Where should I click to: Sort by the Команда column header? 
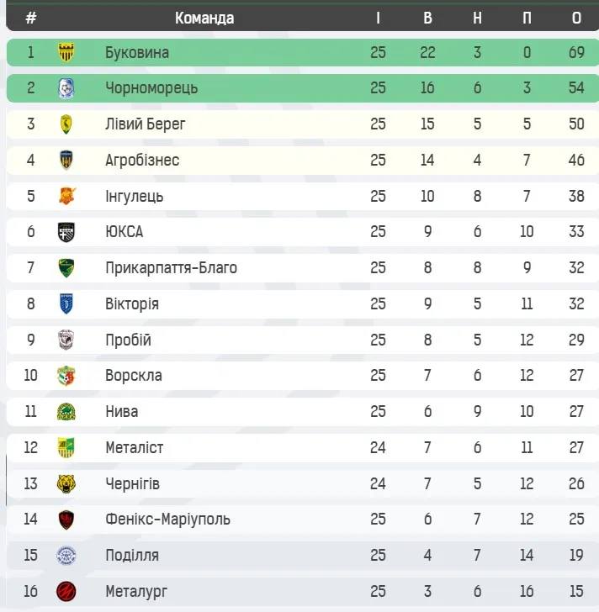204,18
